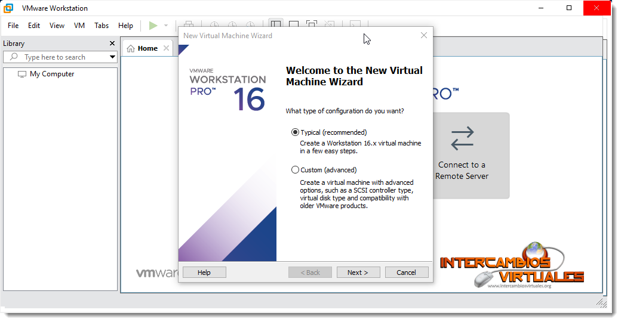
Task: Minimize the VMware Workstation window
Action: click(x=542, y=8)
